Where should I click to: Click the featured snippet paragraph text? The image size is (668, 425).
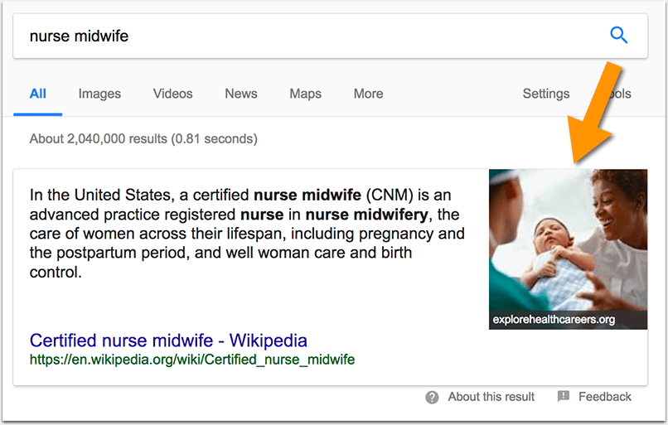247,233
